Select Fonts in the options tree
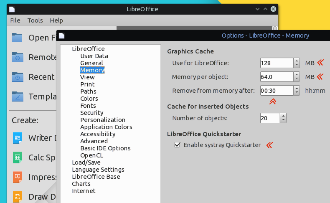 tap(88, 106)
